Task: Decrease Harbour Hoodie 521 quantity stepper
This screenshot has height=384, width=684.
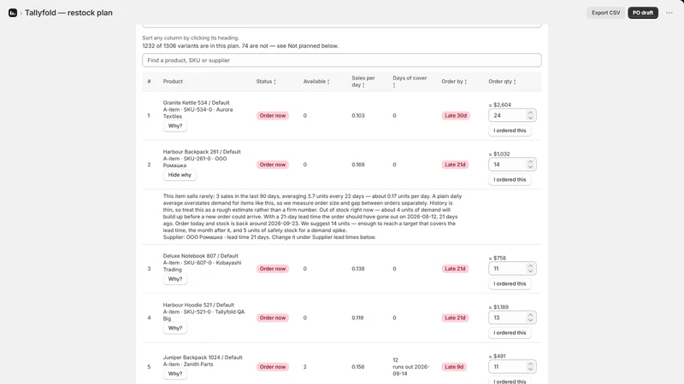Action: 530,321
